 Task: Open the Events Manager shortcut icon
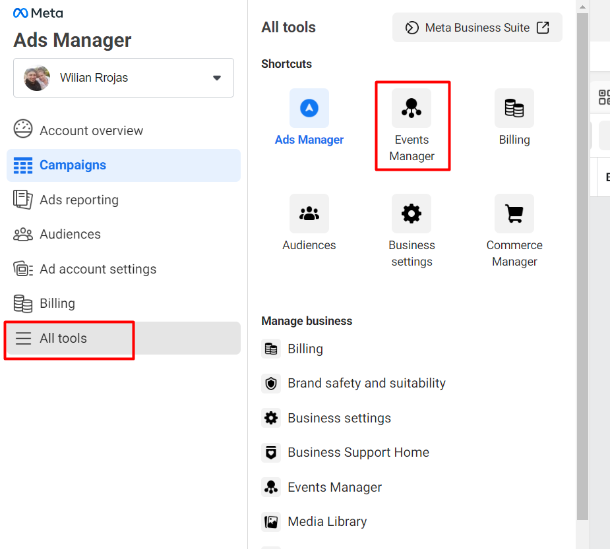pyautogui.click(x=412, y=108)
